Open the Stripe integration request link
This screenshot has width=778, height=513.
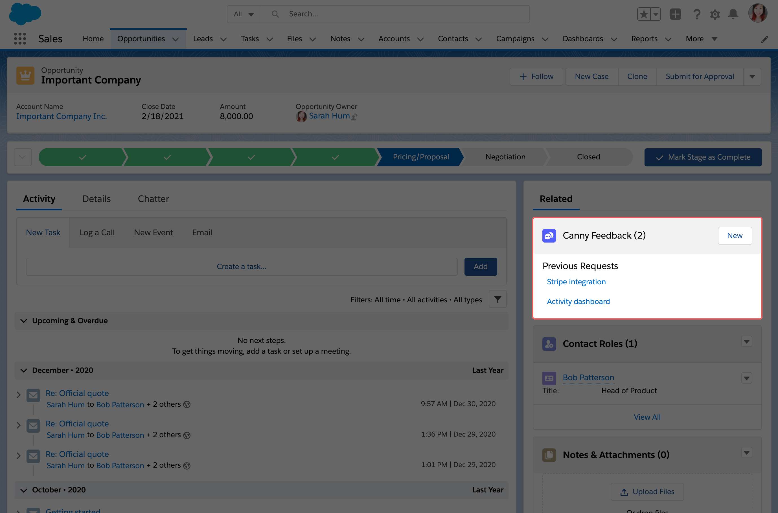click(577, 282)
